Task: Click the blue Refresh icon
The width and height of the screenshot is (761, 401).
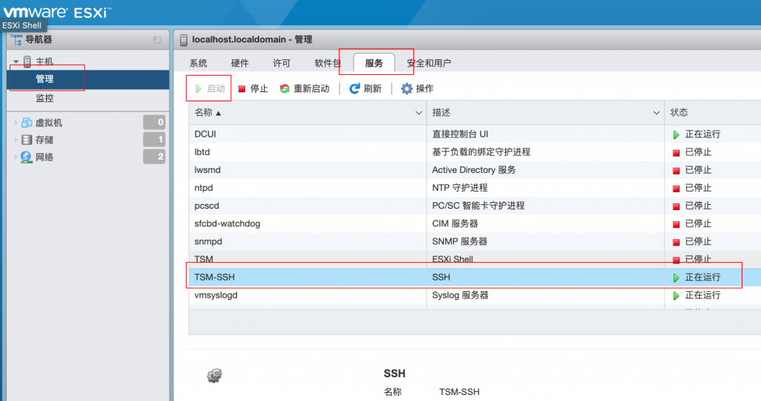Action: (354, 89)
